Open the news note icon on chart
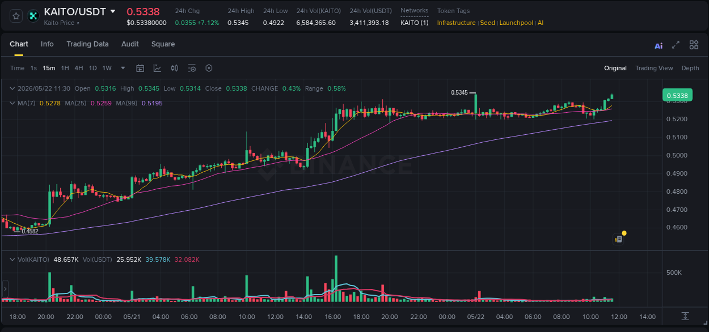 619,239
